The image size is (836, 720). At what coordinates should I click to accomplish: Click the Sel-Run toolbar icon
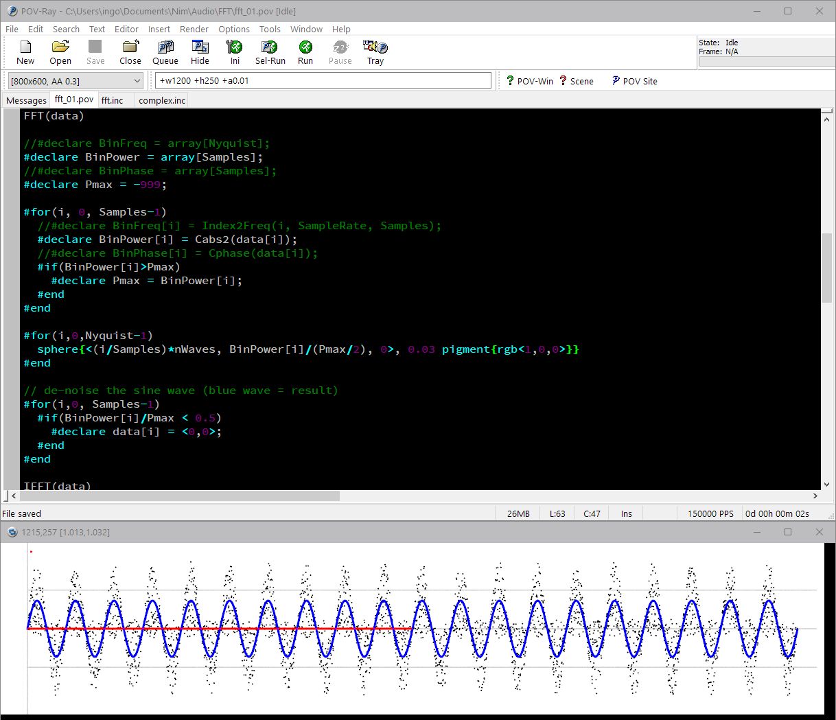270,52
